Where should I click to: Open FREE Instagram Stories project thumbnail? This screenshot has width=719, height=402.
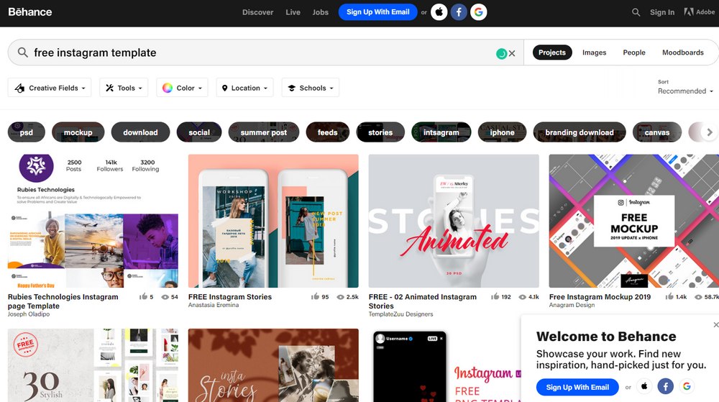[273, 221]
